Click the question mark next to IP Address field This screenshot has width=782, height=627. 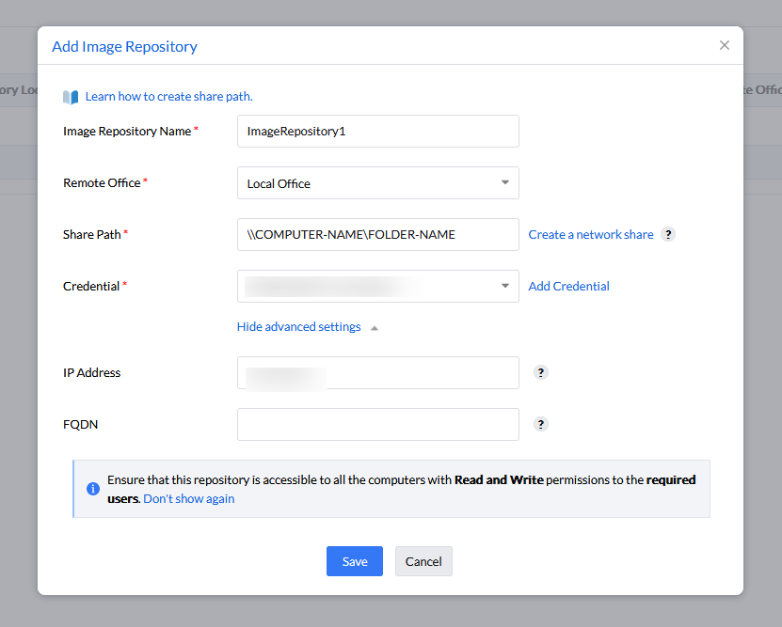click(540, 372)
